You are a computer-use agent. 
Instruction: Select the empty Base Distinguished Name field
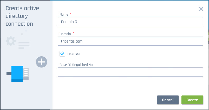click(x=130, y=72)
